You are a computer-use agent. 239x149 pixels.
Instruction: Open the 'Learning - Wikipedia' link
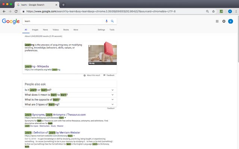(x=37, y=66)
